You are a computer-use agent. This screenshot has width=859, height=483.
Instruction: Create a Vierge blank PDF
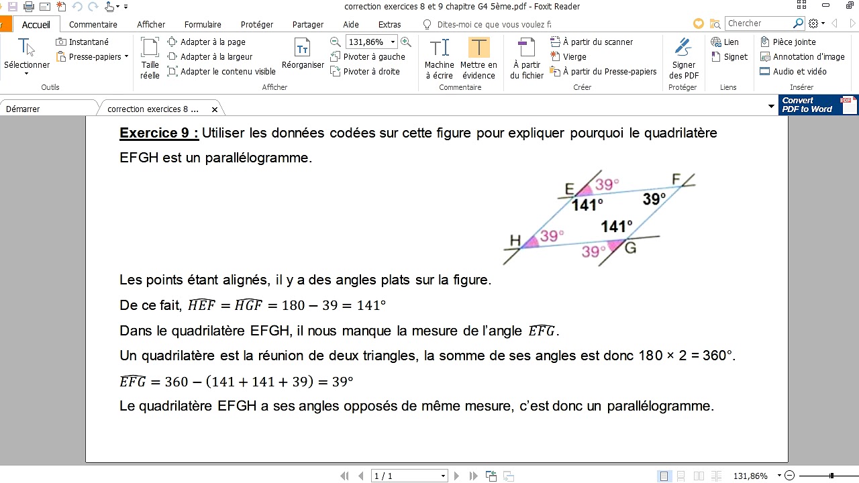click(568, 57)
